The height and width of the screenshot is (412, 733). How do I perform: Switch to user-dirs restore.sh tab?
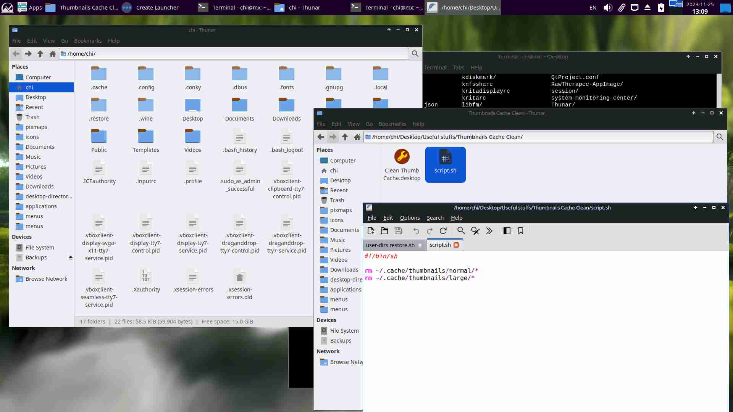390,245
